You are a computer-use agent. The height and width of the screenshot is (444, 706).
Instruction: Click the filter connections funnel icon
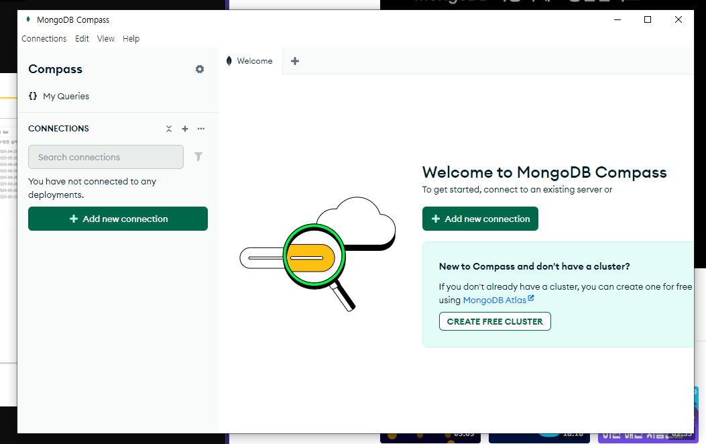198,157
